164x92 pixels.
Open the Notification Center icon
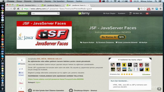160,1
